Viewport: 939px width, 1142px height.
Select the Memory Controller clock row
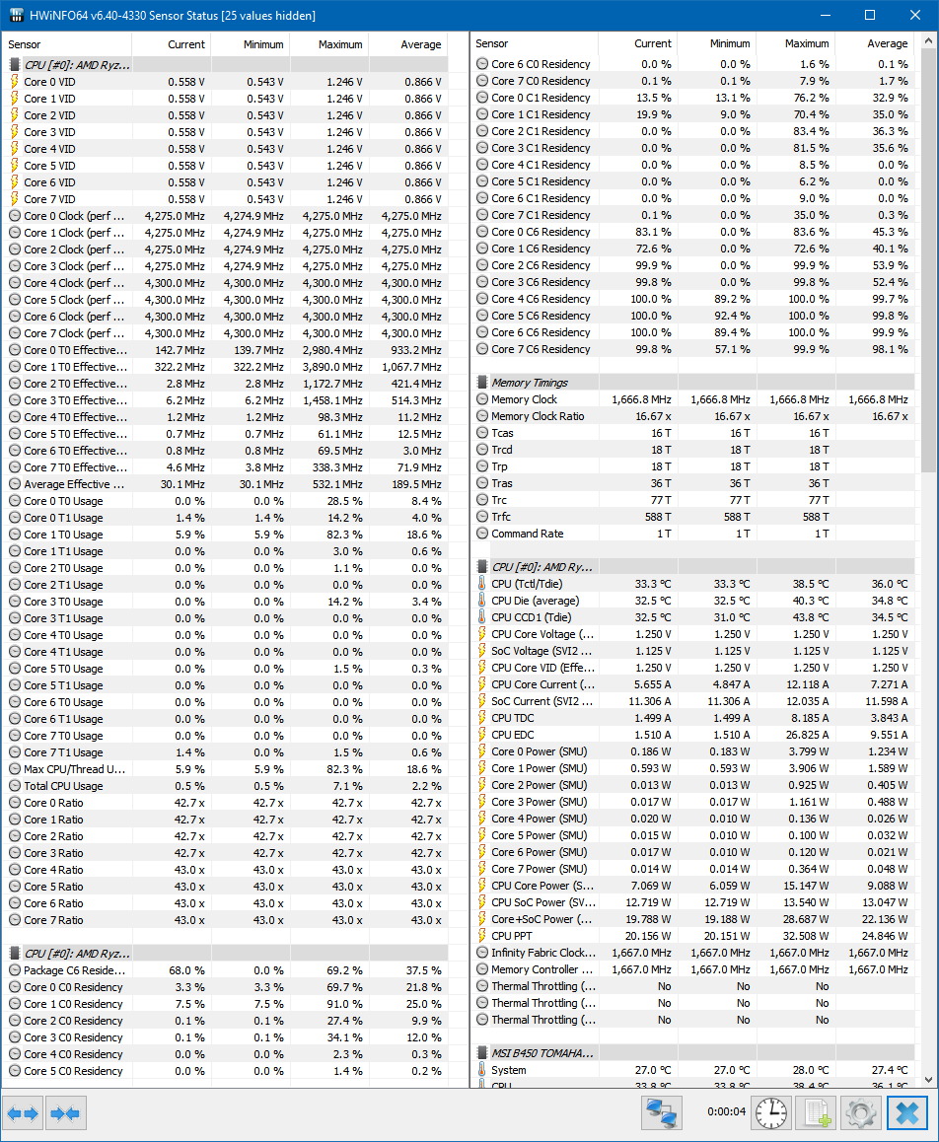click(694, 968)
